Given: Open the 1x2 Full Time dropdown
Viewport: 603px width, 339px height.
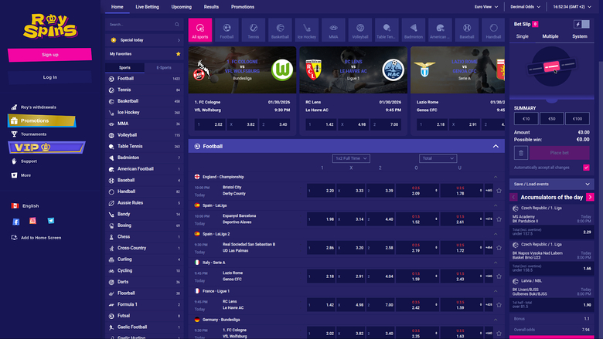Looking at the screenshot, I should [x=349, y=158].
